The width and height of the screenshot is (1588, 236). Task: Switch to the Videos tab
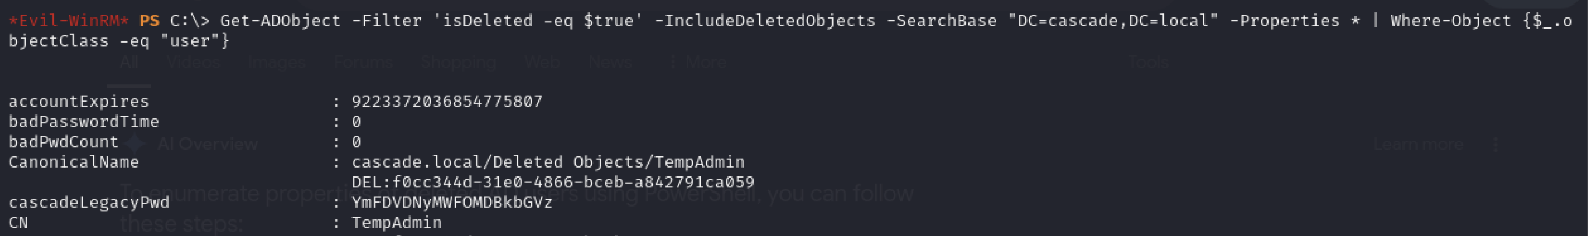[193, 61]
